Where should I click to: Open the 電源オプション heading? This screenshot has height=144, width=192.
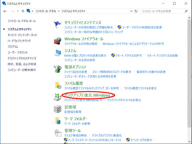tap(75, 67)
